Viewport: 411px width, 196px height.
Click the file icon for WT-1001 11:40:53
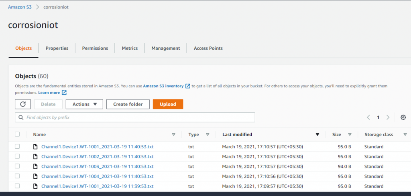pos(35,147)
